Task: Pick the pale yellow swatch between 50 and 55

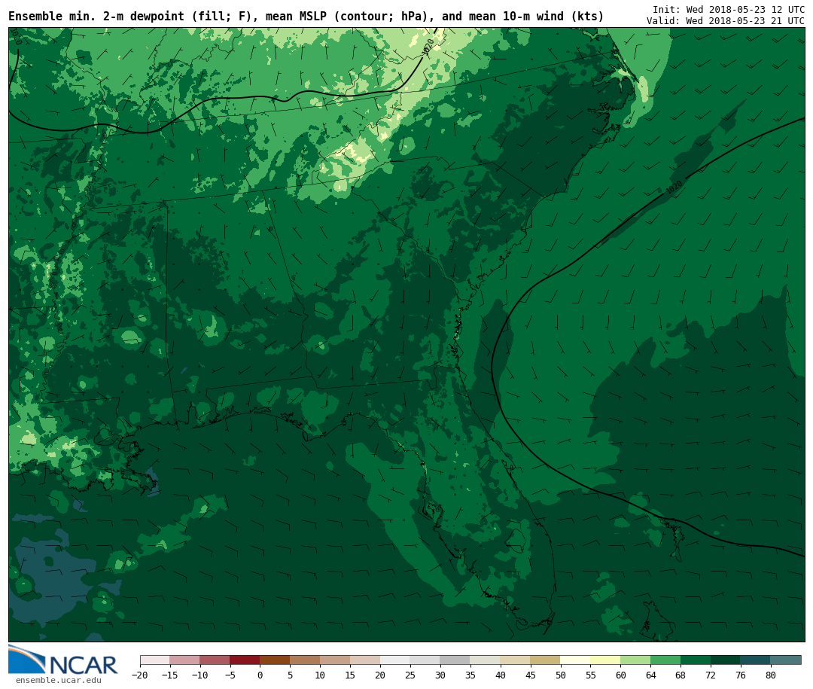Action: pos(575,660)
